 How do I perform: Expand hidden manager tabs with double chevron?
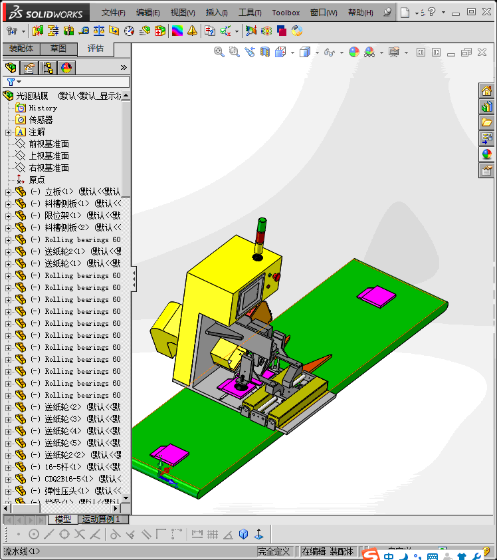pyautogui.click(x=124, y=67)
